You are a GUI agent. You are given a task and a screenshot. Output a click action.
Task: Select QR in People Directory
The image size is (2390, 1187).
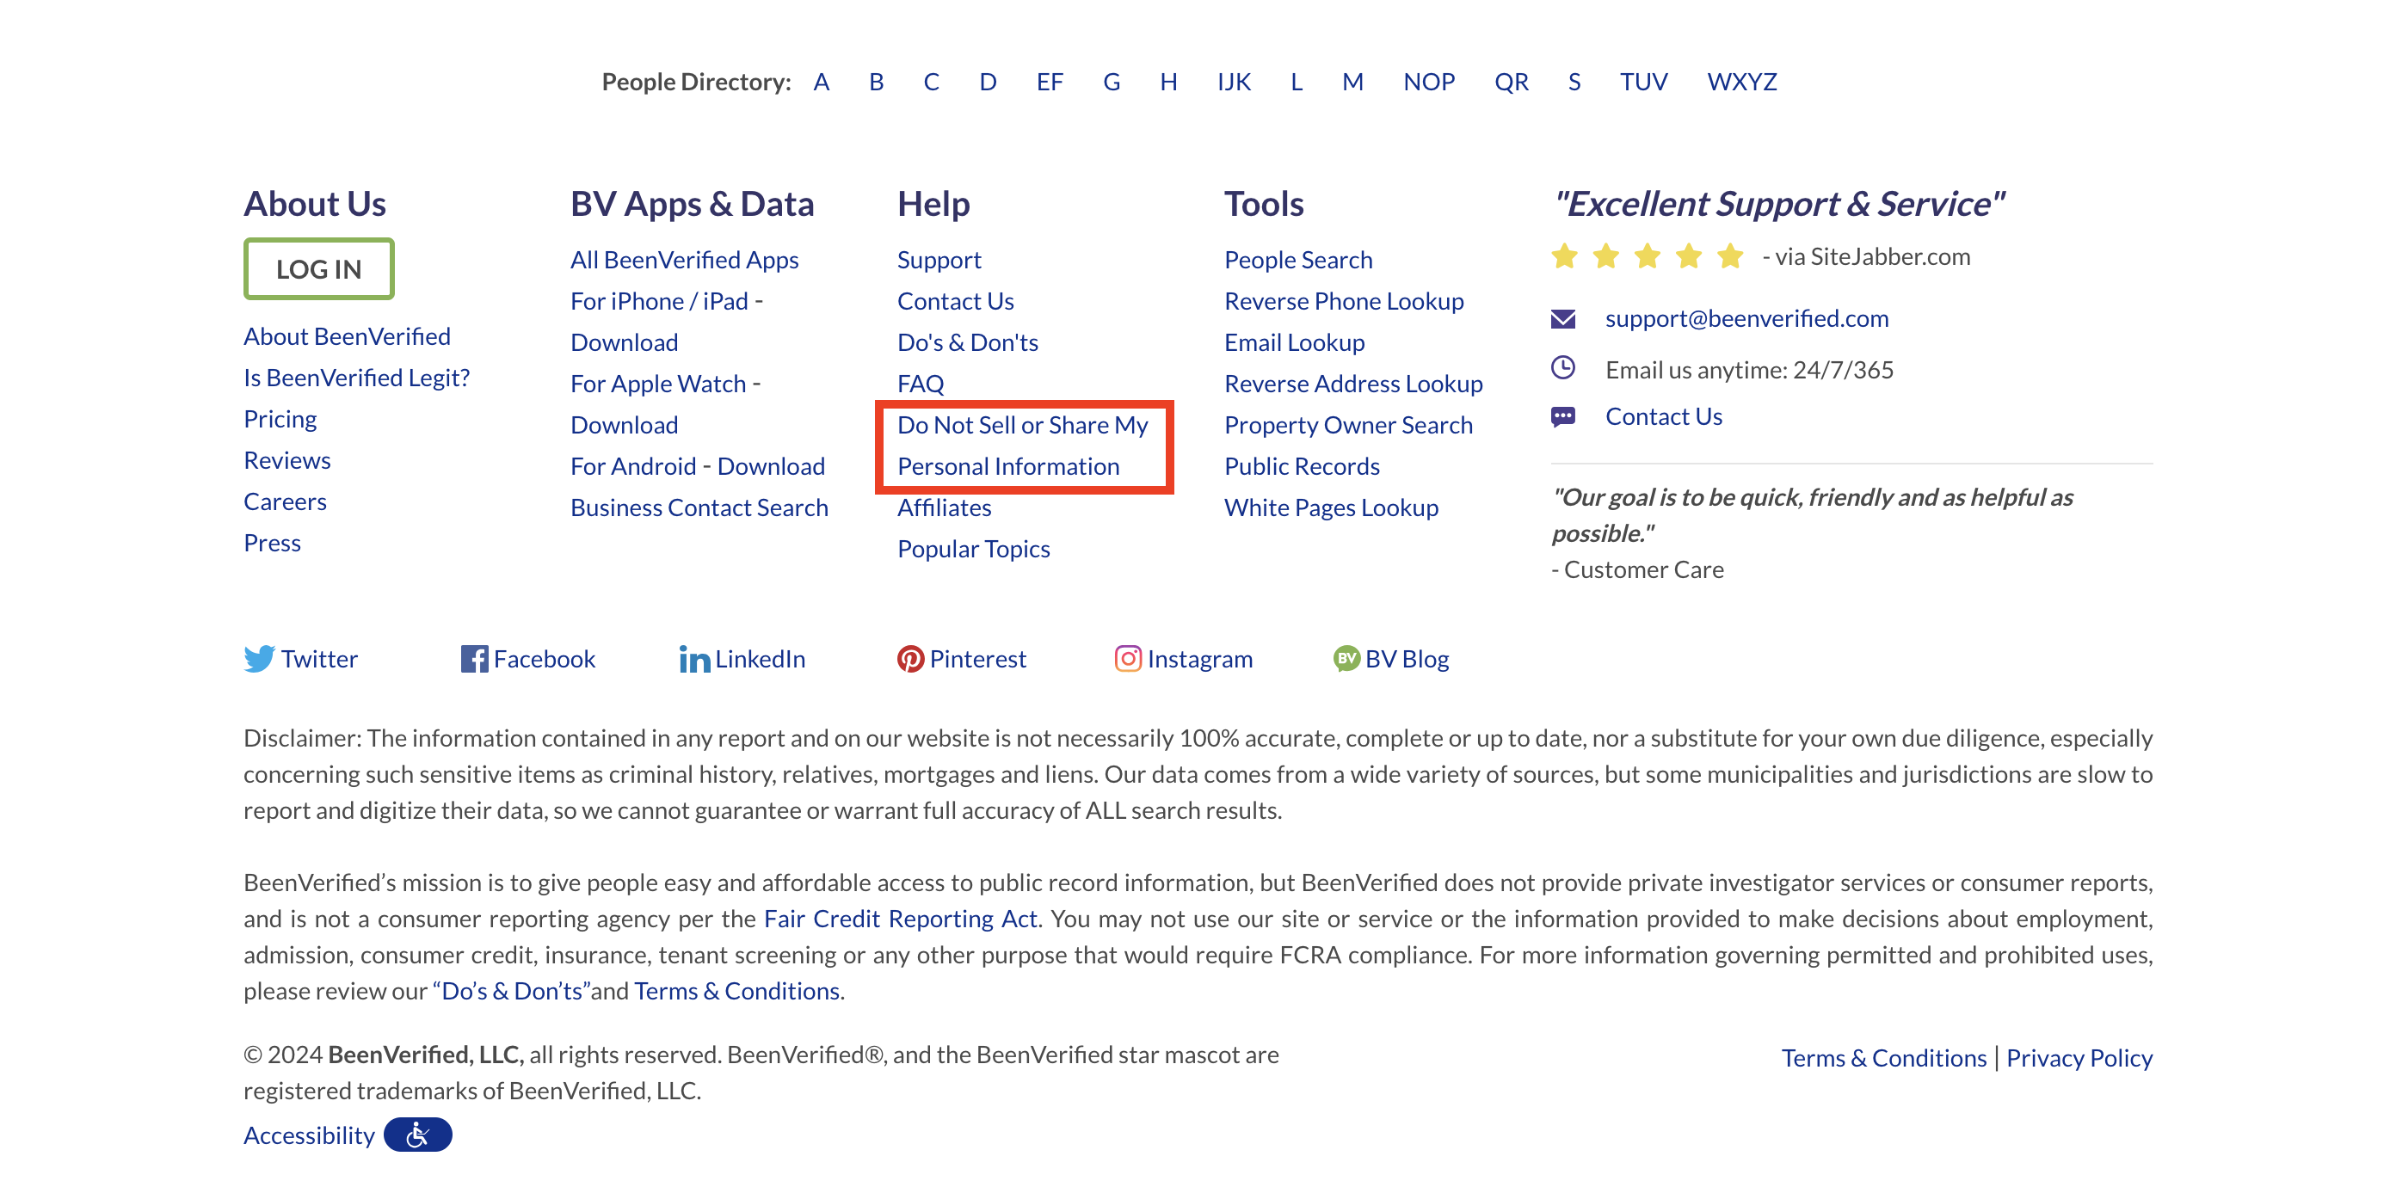pyautogui.click(x=1512, y=82)
